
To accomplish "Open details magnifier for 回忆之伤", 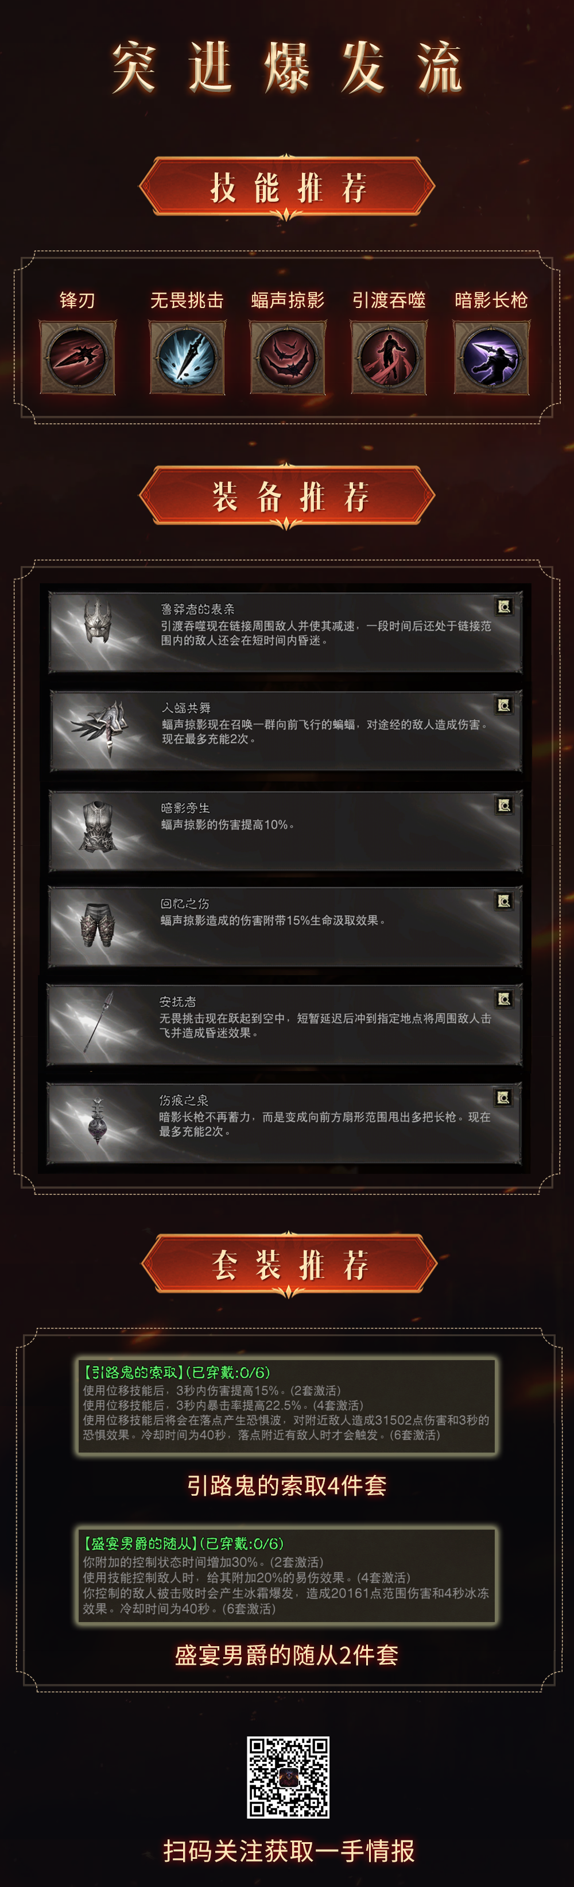I will pyautogui.click(x=505, y=901).
